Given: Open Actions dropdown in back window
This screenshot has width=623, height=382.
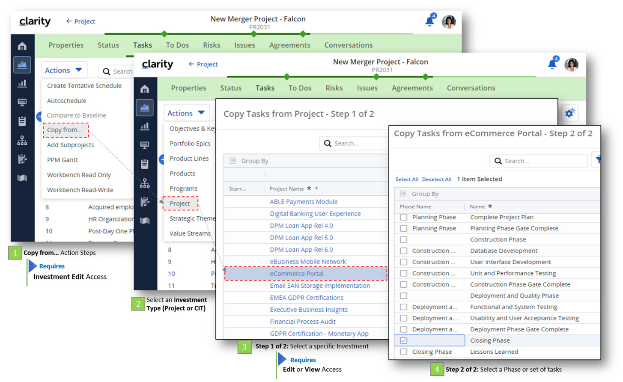Looking at the screenshot, I should (63, 70).
